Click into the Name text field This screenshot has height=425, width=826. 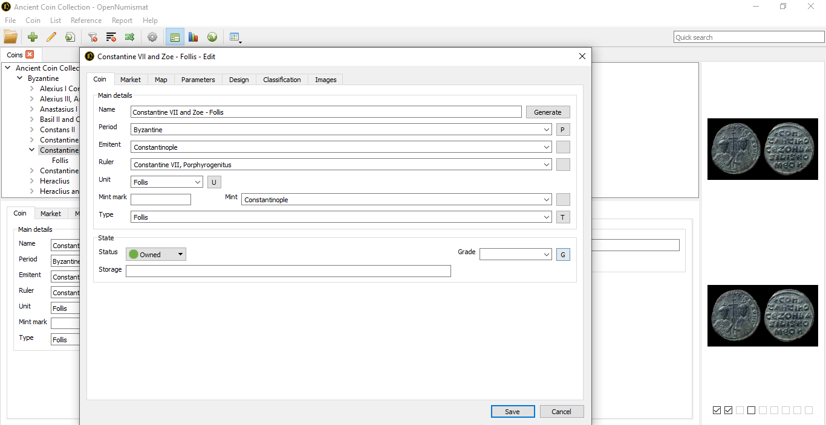coord(326,112)
